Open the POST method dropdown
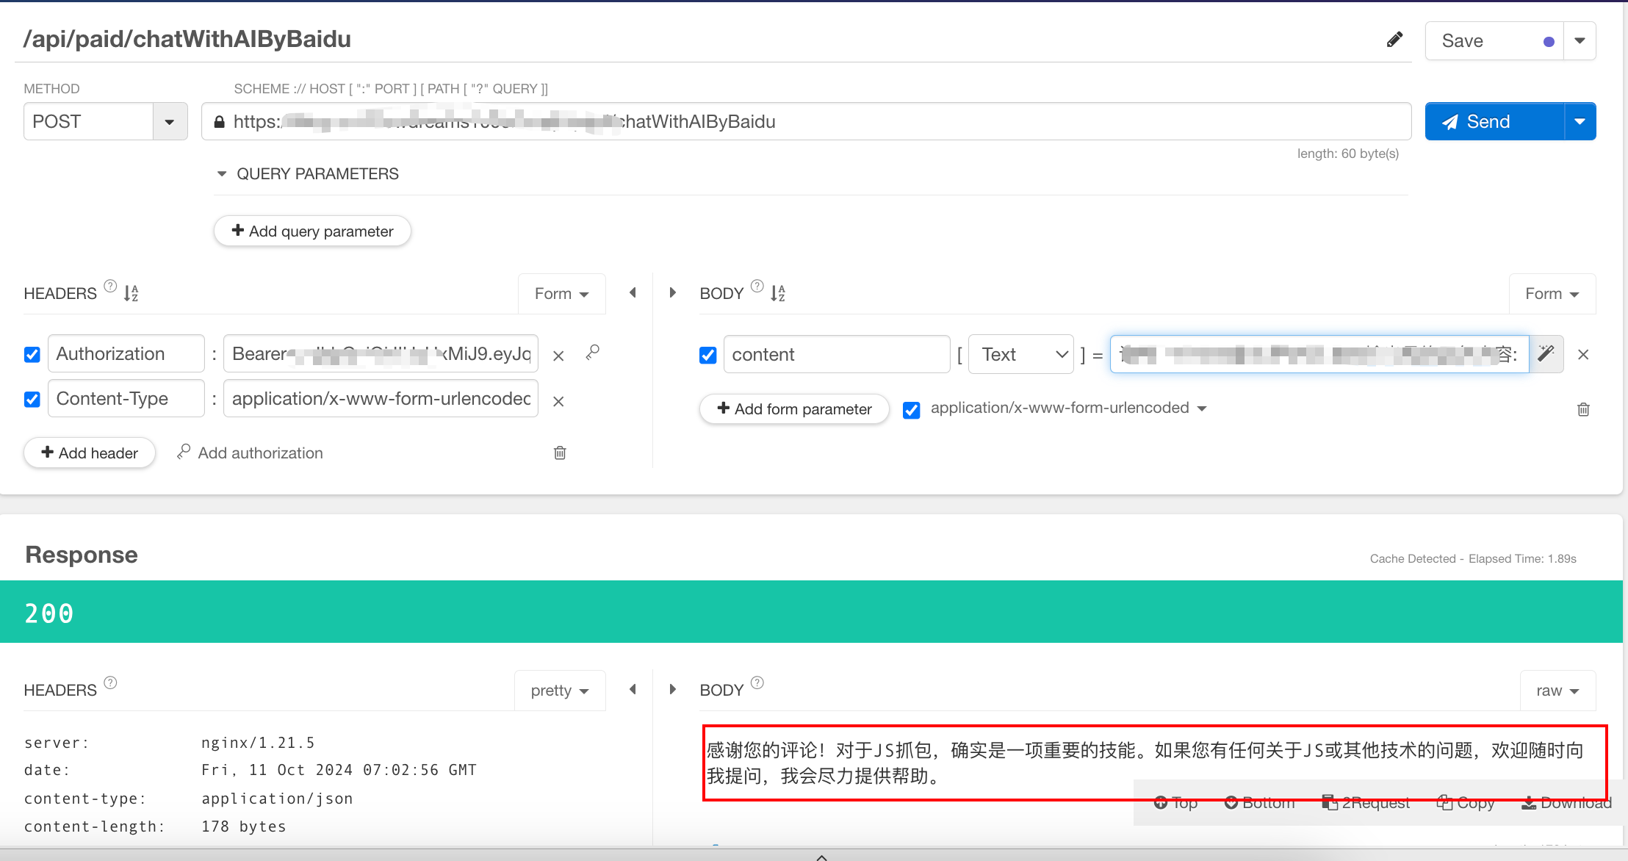This screenshot has height=861, width=1628. click(170, 122)
